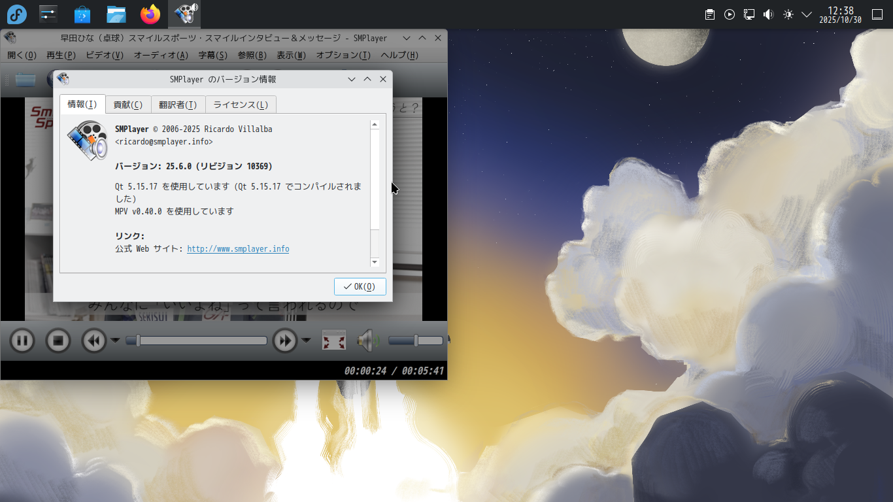Click the SMPlayer logo in the about dialog

tap(87, 141)
